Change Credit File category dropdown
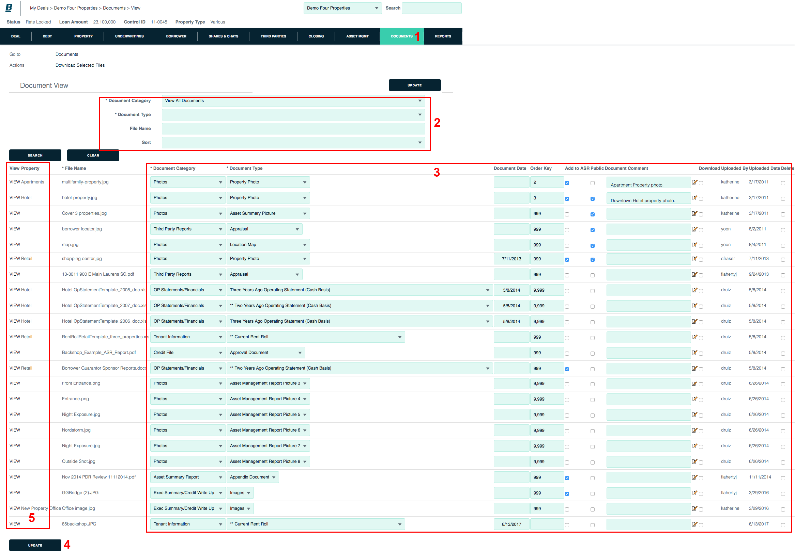795x551 pixels. (x=188, y=353)
